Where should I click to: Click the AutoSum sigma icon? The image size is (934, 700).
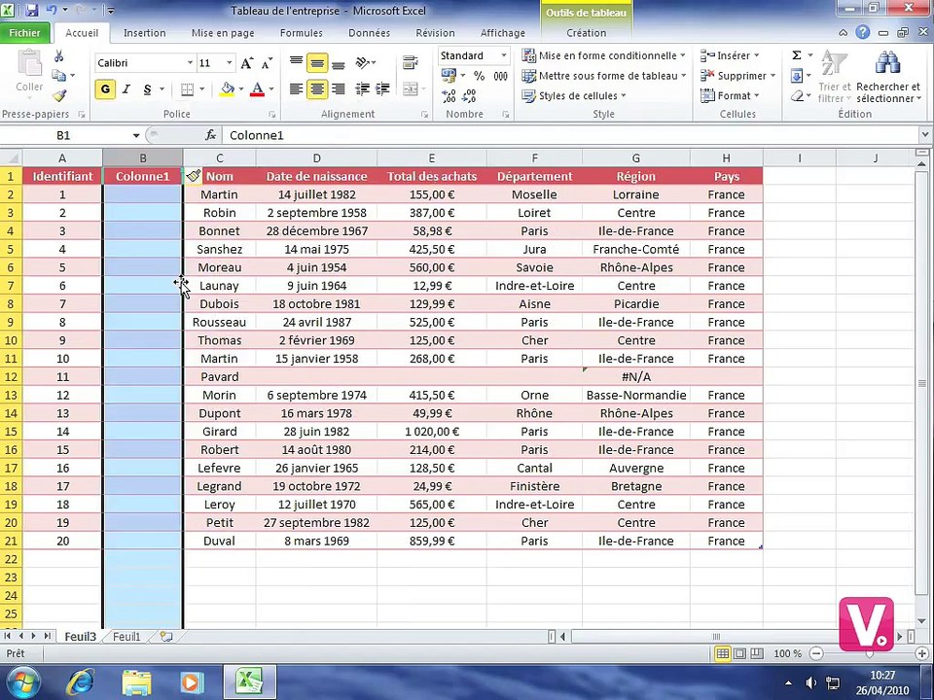797,55
